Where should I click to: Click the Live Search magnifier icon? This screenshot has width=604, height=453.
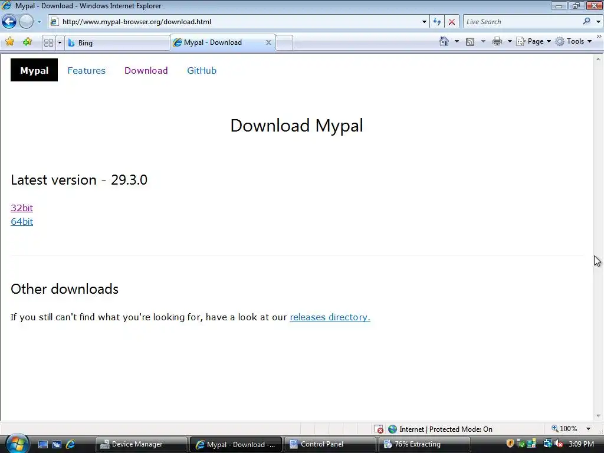pyautogui.click(x=587, y=21)
